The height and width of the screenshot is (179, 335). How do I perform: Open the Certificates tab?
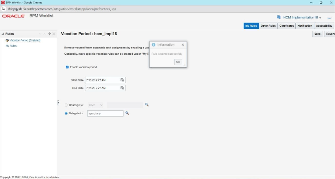[x=287, y=26]
